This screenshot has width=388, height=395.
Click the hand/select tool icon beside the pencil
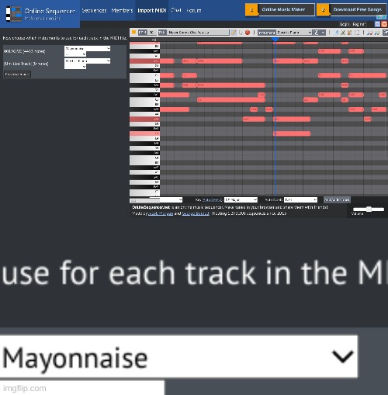point(241,33)
